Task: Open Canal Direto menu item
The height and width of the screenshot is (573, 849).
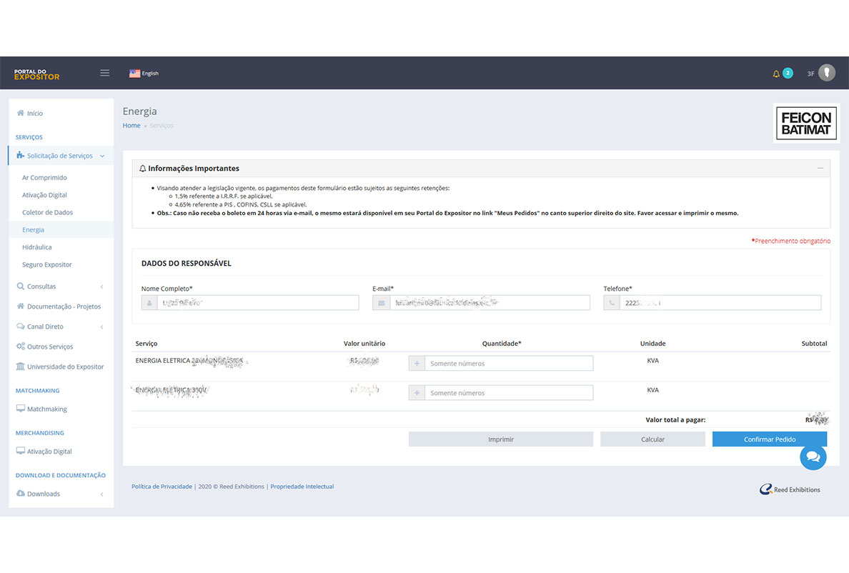Action: [45, 327]
